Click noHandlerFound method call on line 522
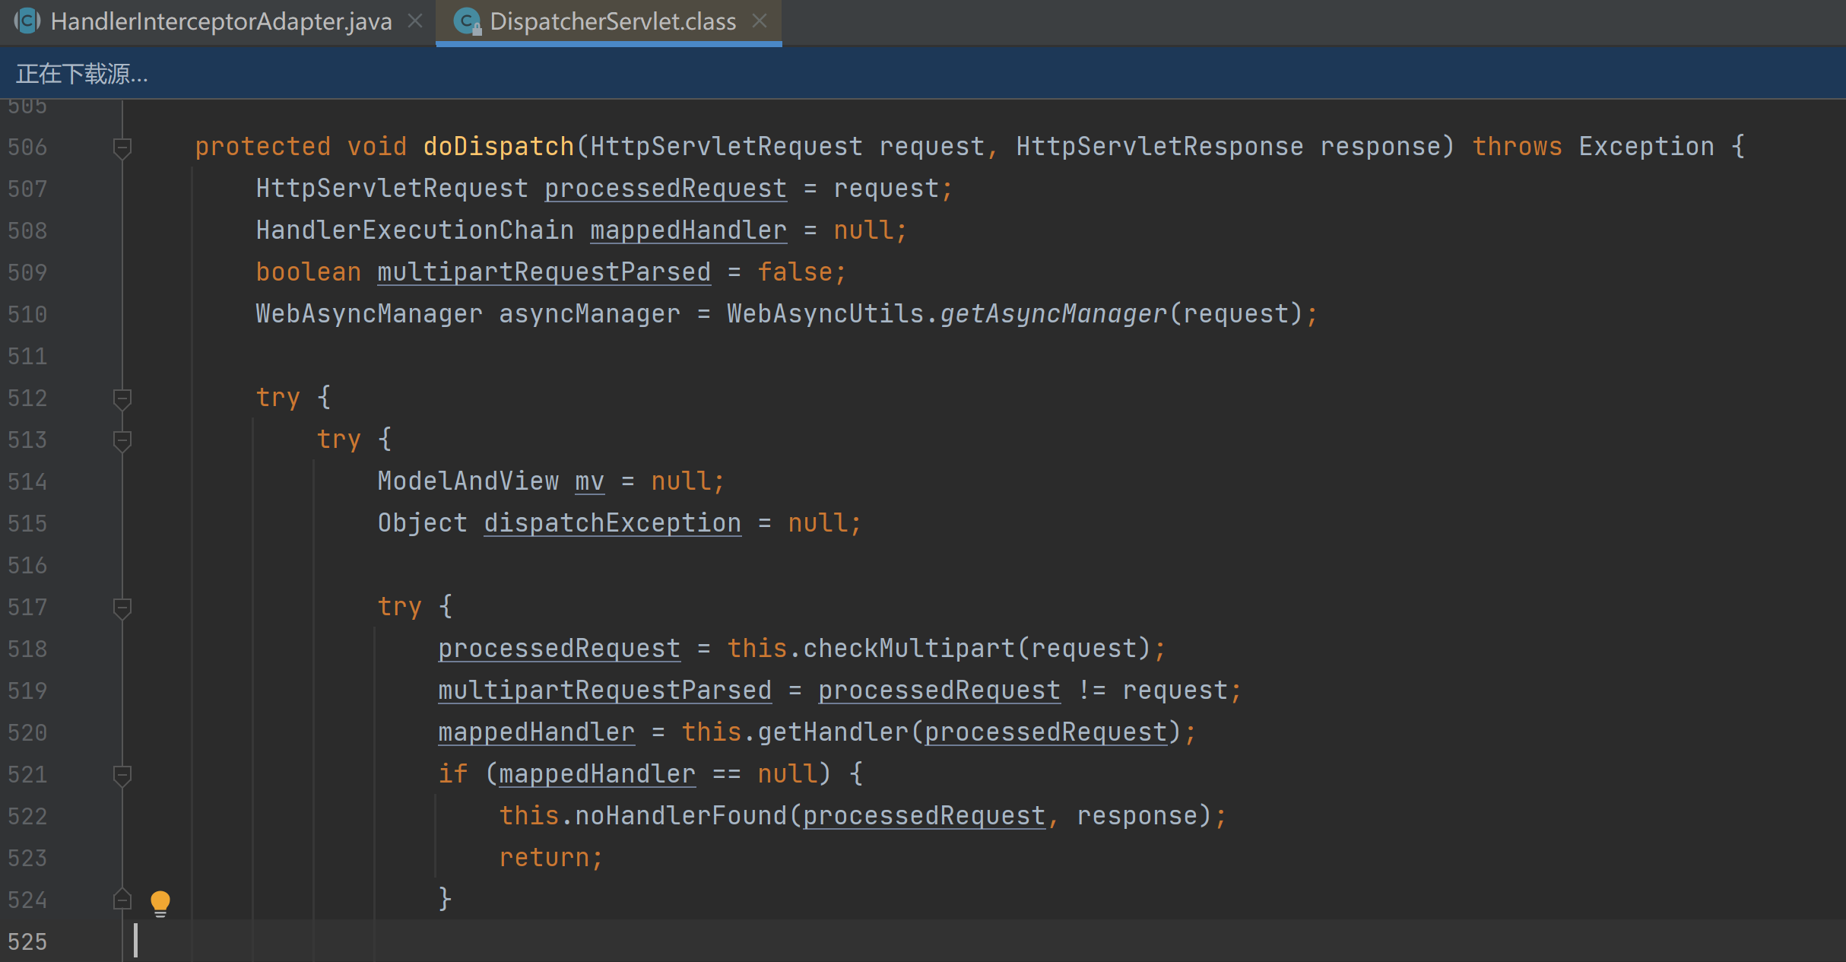 pos(680,815)
